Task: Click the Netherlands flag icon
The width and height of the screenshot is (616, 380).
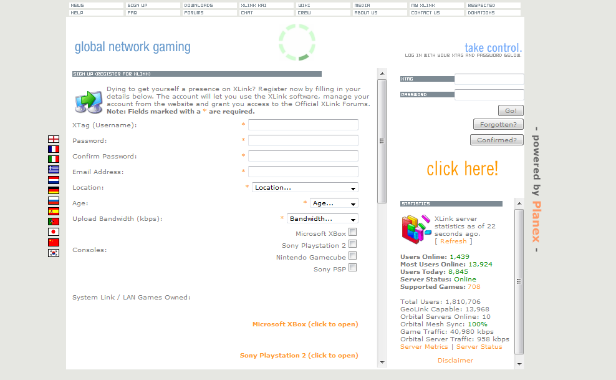Action: coord(54,180)
